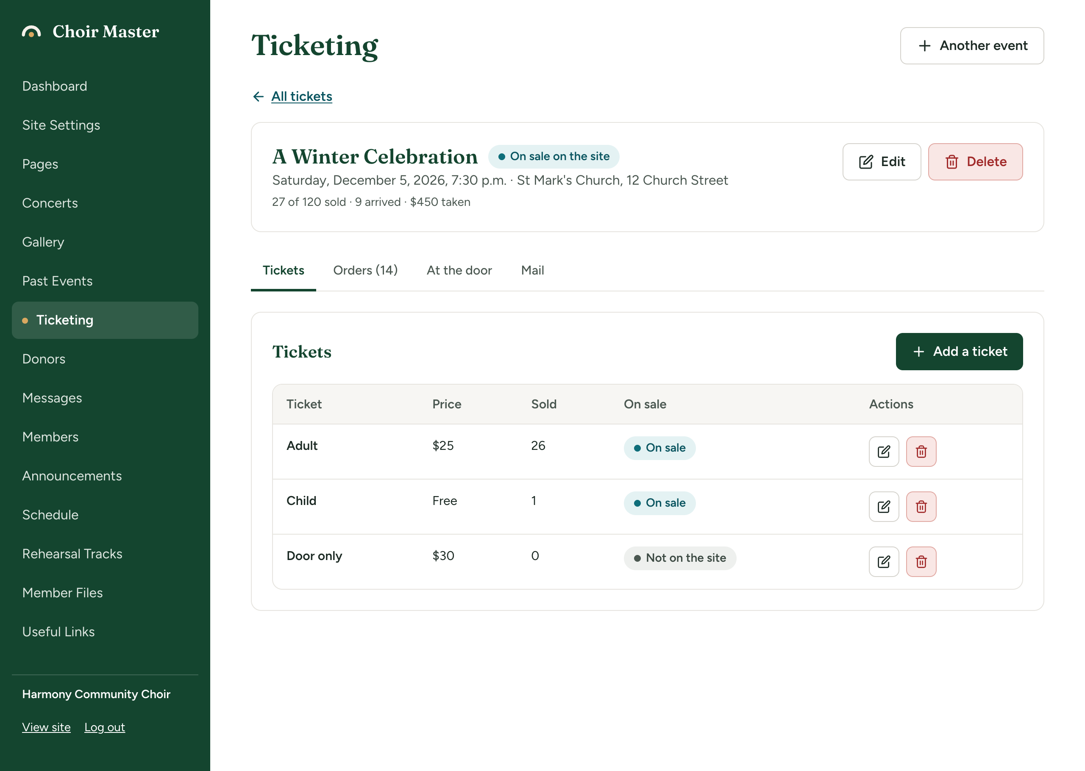Click the Child row 'On sale' badge

[x=659, y=503]
